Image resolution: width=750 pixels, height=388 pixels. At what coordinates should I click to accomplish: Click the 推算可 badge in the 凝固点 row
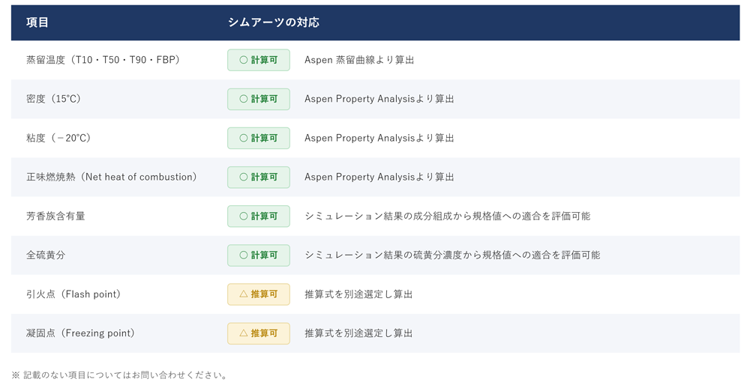[258, 333]
